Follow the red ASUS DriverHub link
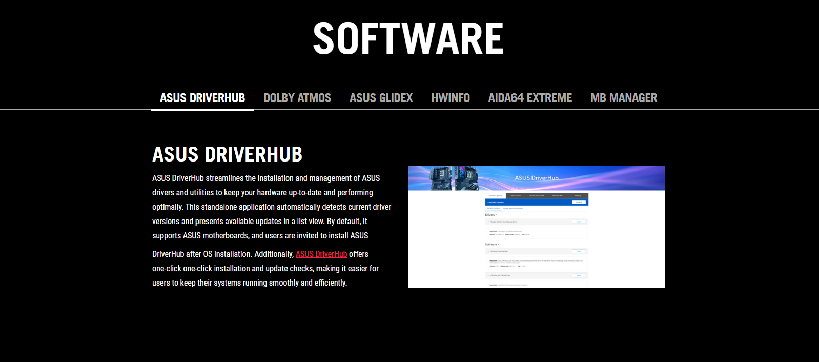819x362 pixels. tap(321, 254)
